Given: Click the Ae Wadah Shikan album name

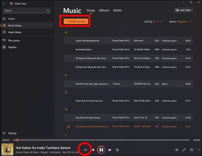Looking at the screenshot, I should point(142,49).
